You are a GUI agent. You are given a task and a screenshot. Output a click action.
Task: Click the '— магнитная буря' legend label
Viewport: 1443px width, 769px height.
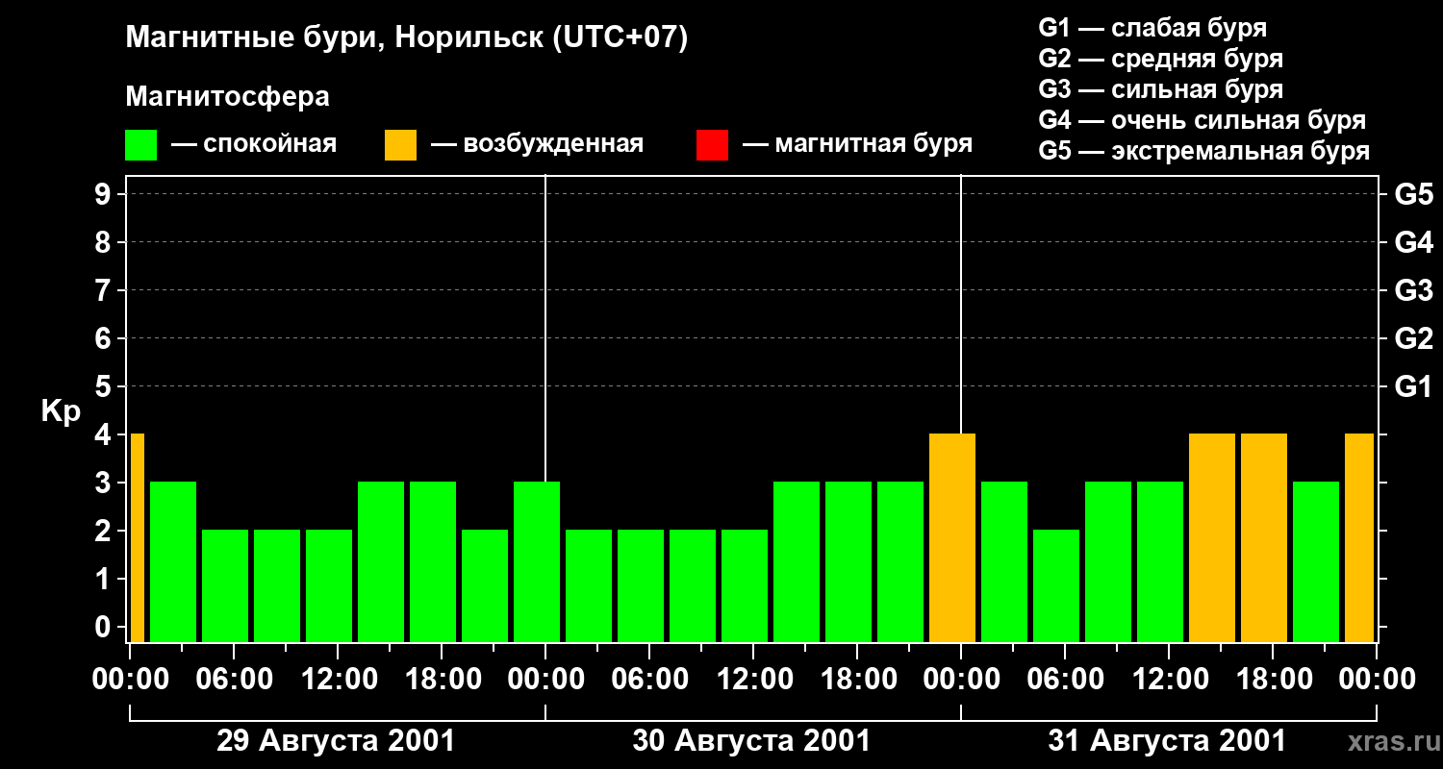pos(857,144)
